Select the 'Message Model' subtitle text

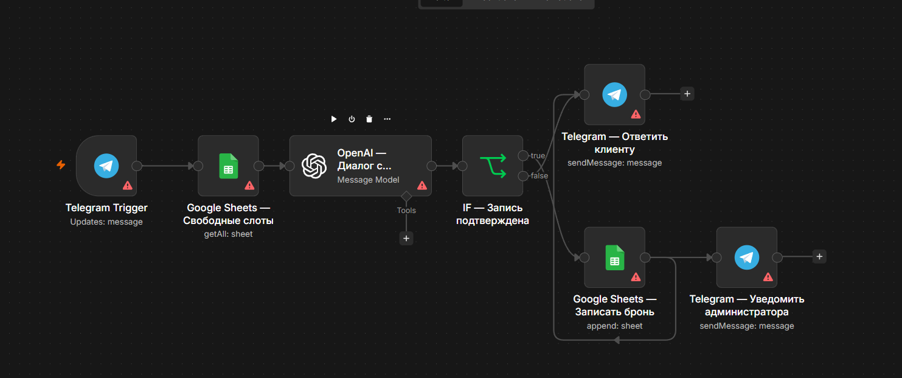tap(368, 180)
